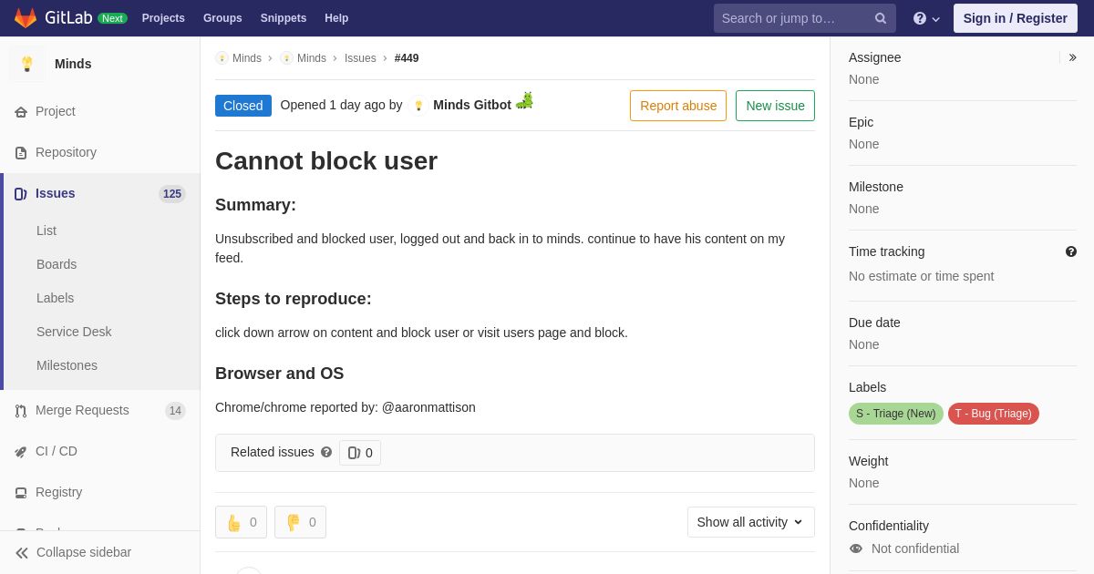Click the GitLab fox logo

pyautogui.click(x=26, y=18)
